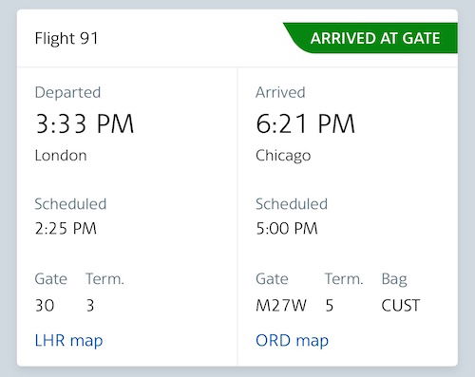Open the LHR map link
The width and height of the screenshot is (475, 377).
click(68, 341)
